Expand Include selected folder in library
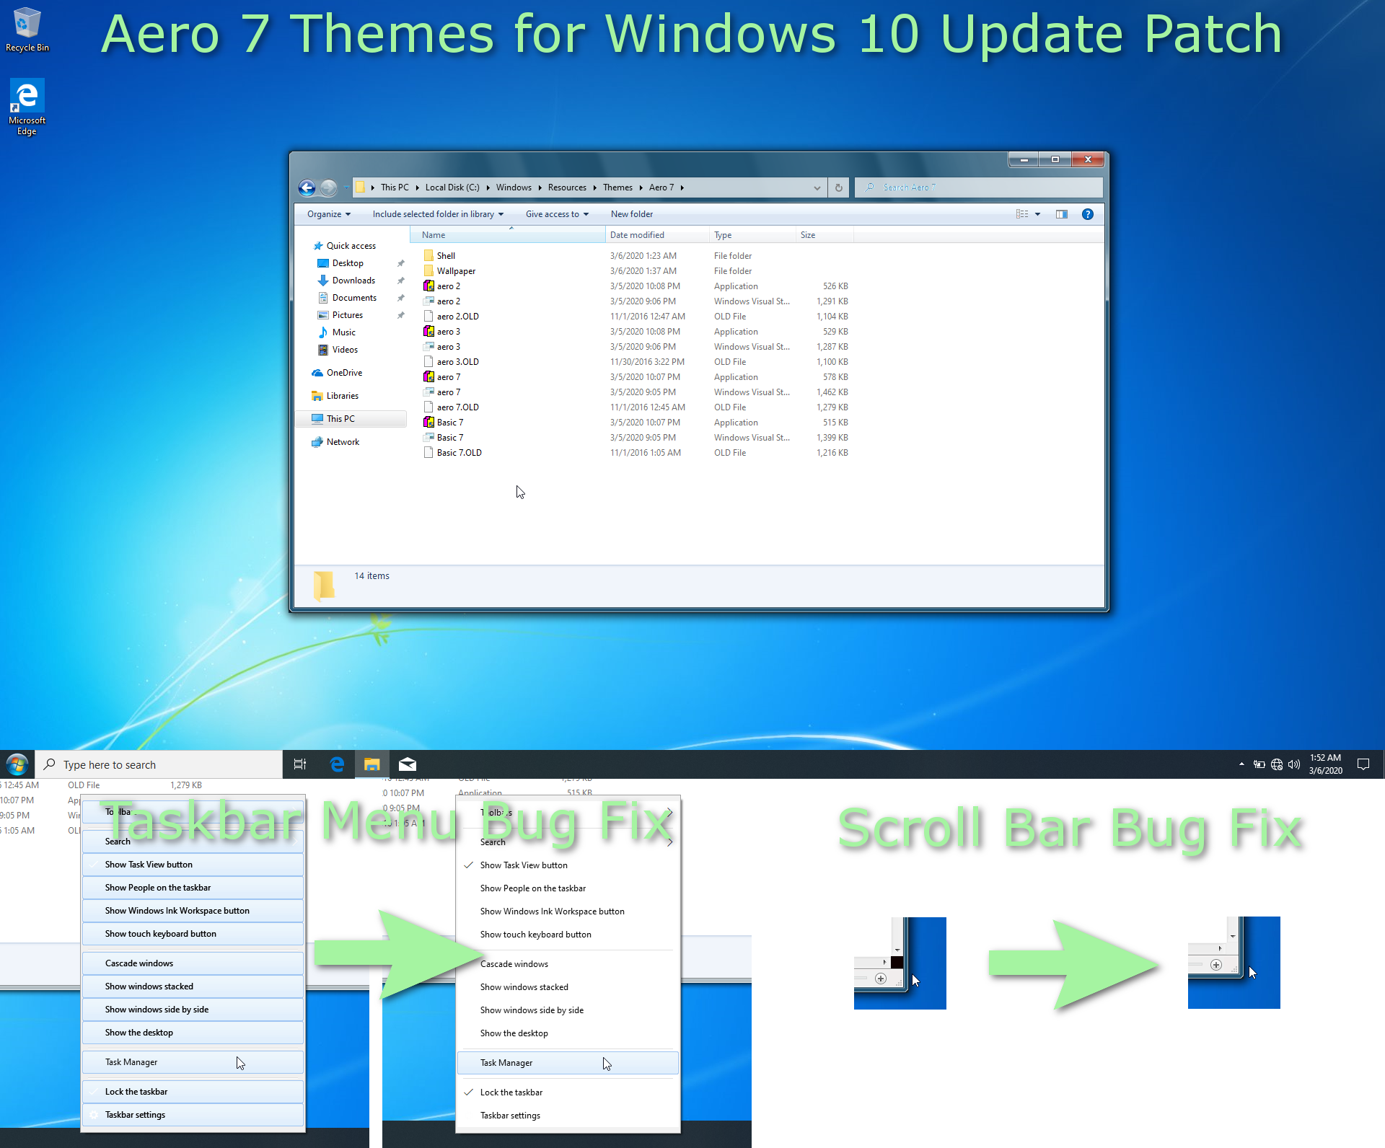This screenshot has height=1148, width=1385. pos(438,214)
